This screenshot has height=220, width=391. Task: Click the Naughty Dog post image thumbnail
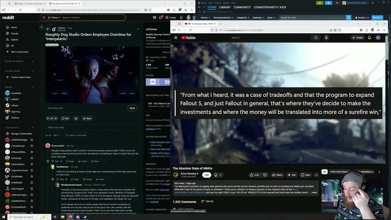93,75
